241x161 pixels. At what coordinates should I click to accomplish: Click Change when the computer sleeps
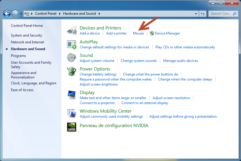pos(185,79)
